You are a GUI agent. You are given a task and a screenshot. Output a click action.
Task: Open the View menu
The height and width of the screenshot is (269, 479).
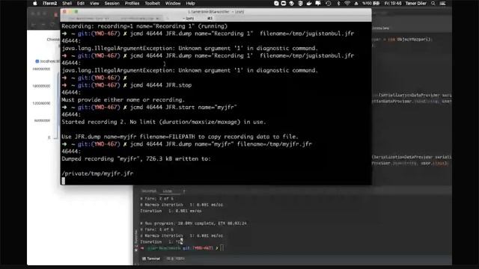94,3
